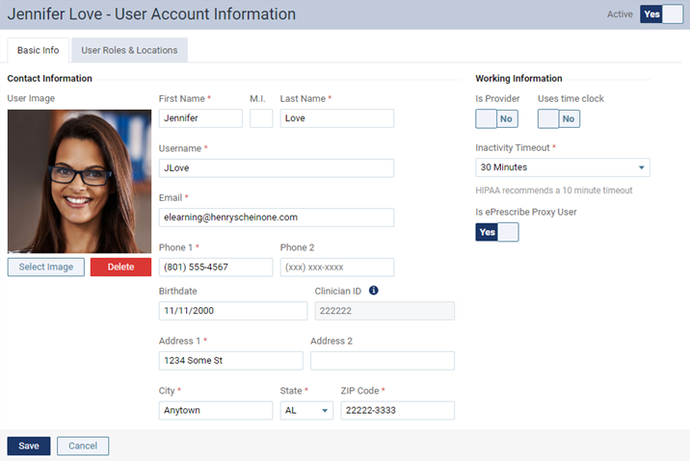Click the Email input field
Viewport: 690px width, 461px height.
[x=277, y=218]
